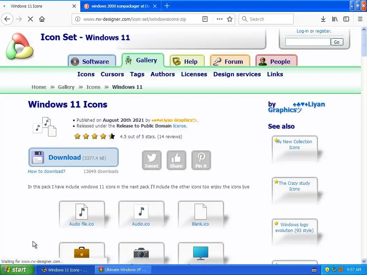Image resolution: width=367 pixels, height=275 pixels.
Task: Open the Audio file.ico icon
Action: (x=82, y=214)
